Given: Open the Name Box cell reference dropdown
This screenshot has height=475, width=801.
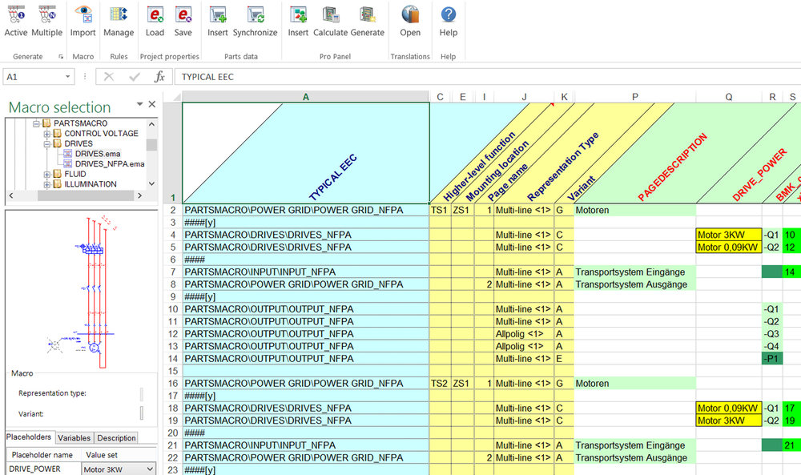Looking at the screenshot, I should (x=66, y=74).
